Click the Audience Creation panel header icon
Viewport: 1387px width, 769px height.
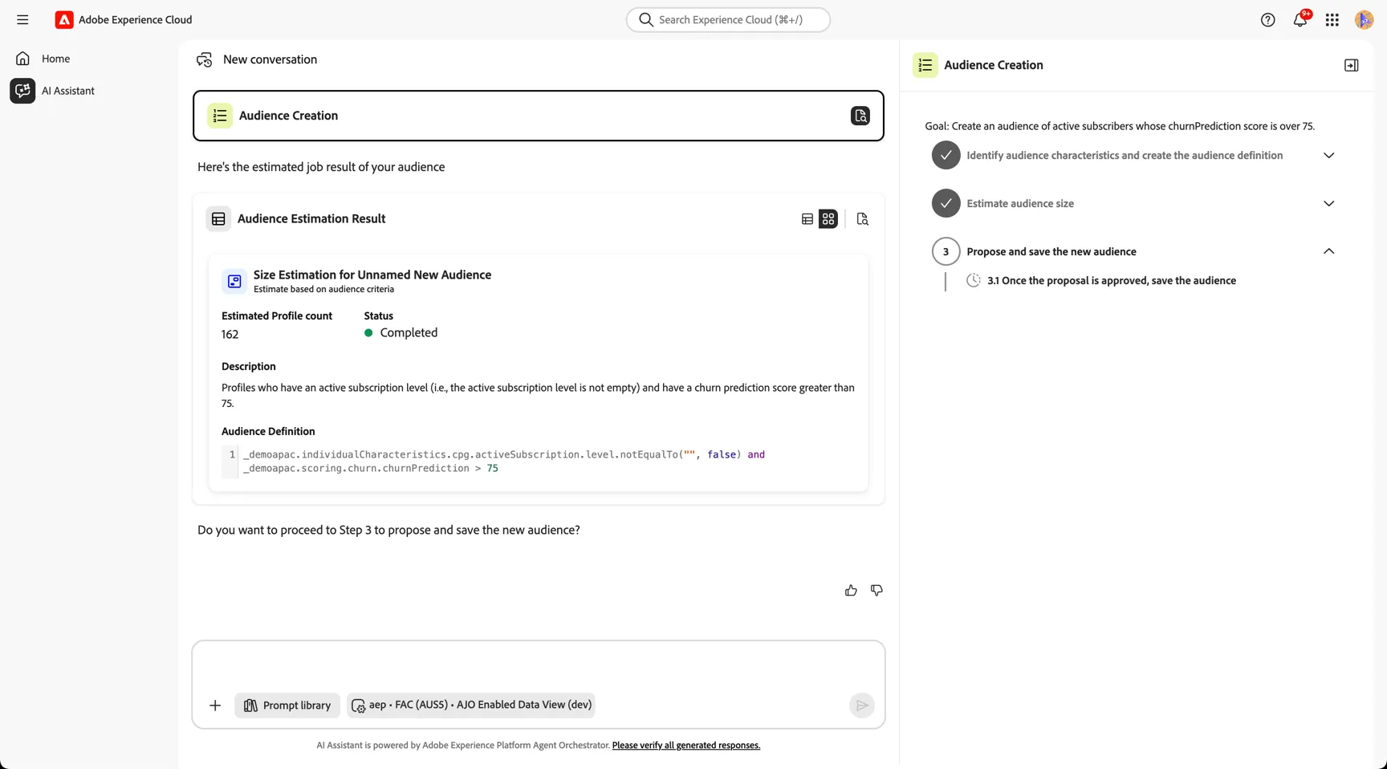925,66
